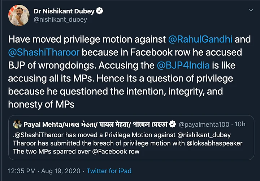Select @ShashiTharoor inside the quoted tweet
The height and width of the screenshot is (181, 260).
pos(38,135)
